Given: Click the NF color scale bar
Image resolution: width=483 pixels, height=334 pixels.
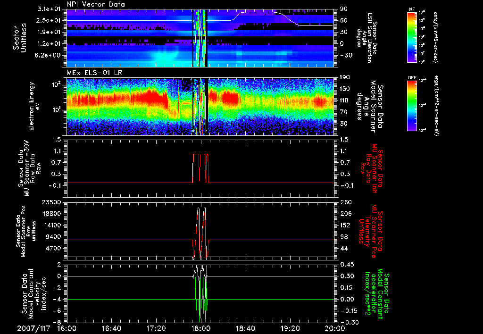Looking at the screenshot, I should (412, 37).
